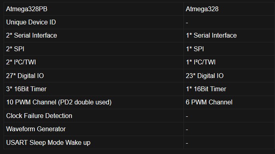
Task: Select the 23* Digital IO cell
Action: point(229,76)
